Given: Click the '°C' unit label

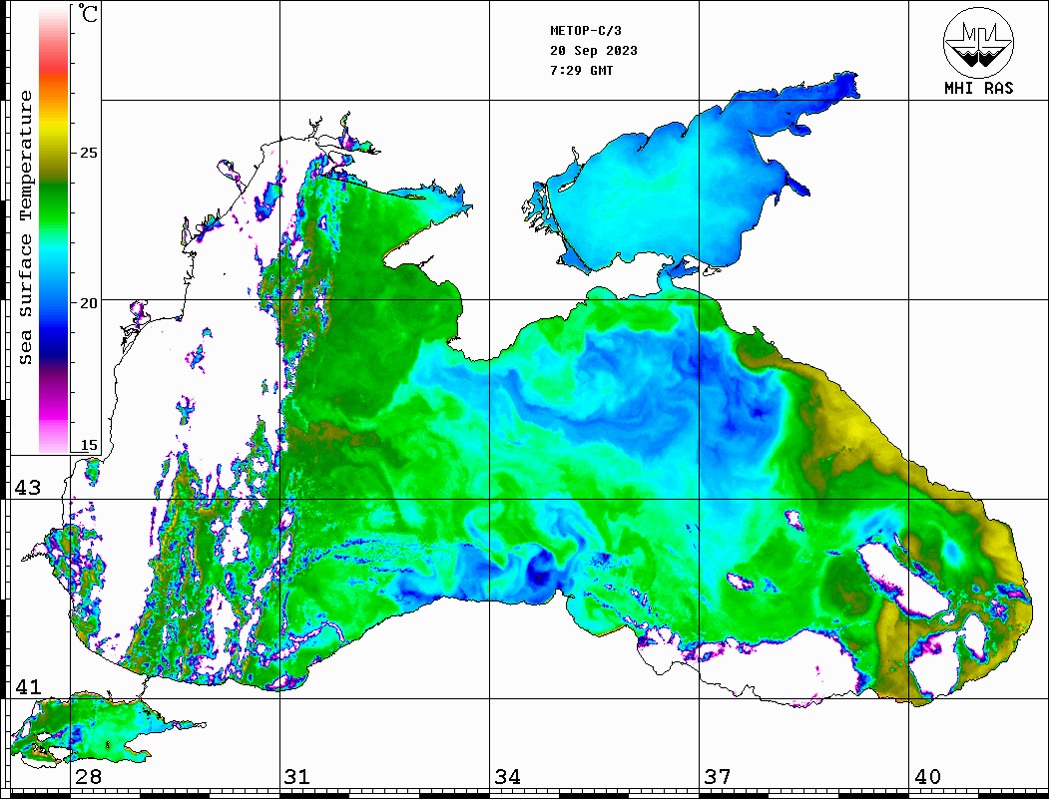Looking at the screenshot, I should click(88, 13).
